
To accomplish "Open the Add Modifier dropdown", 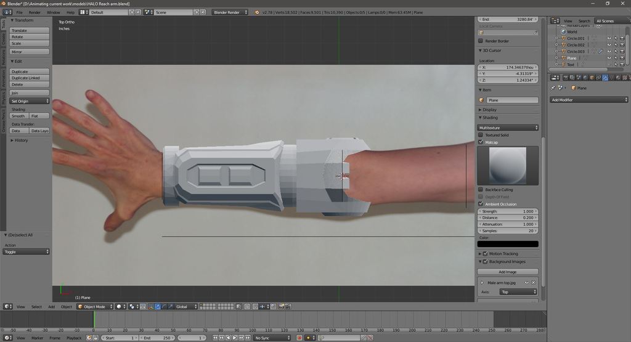I will 588,100.
